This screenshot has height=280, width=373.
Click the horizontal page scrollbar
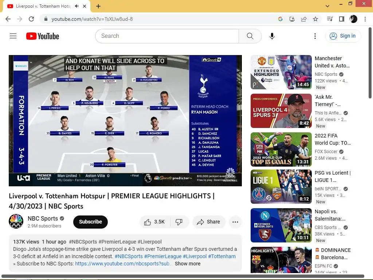tap(183, 276)
